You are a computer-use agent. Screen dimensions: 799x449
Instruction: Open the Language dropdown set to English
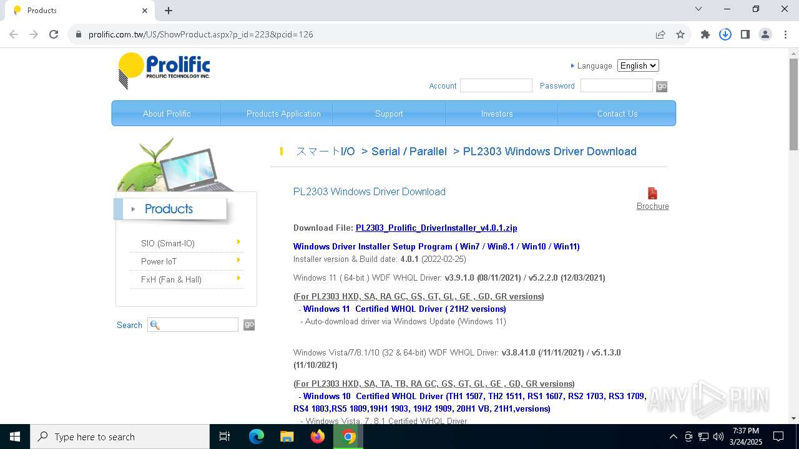(x=638, y=65)
